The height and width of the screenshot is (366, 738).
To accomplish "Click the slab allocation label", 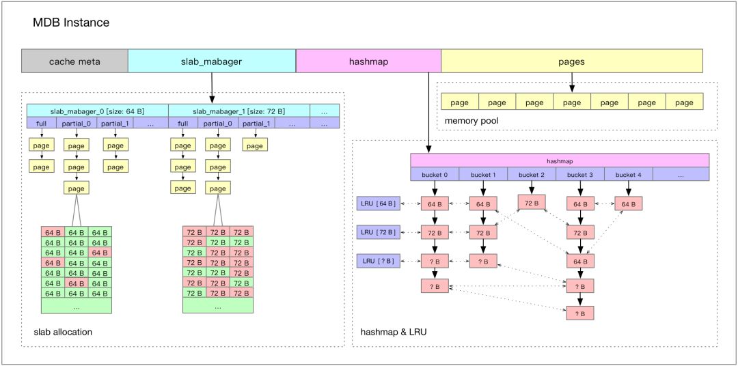I will 63,332.
